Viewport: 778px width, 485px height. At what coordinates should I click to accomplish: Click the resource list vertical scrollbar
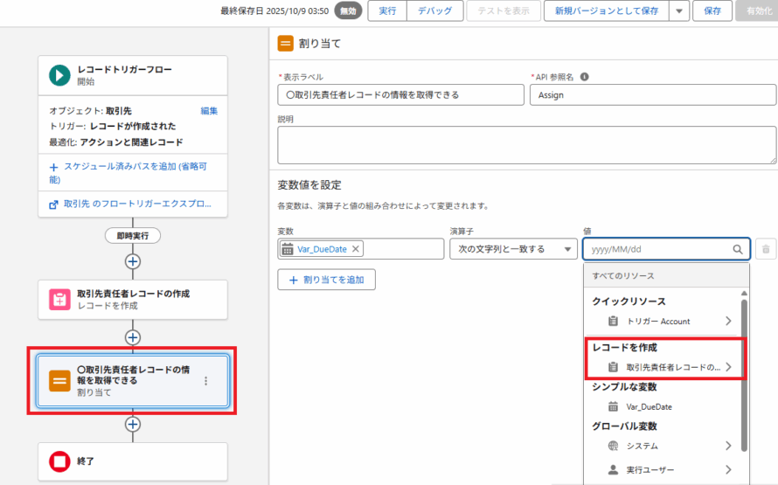(744, 376)
